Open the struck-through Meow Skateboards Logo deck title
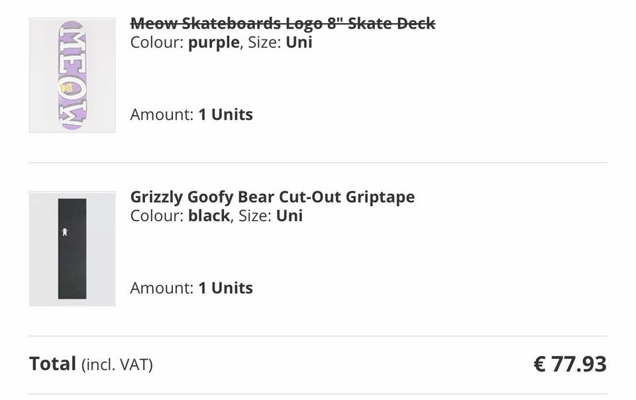The height and width of the screenshot is (400, 636). tap(283, 23)
